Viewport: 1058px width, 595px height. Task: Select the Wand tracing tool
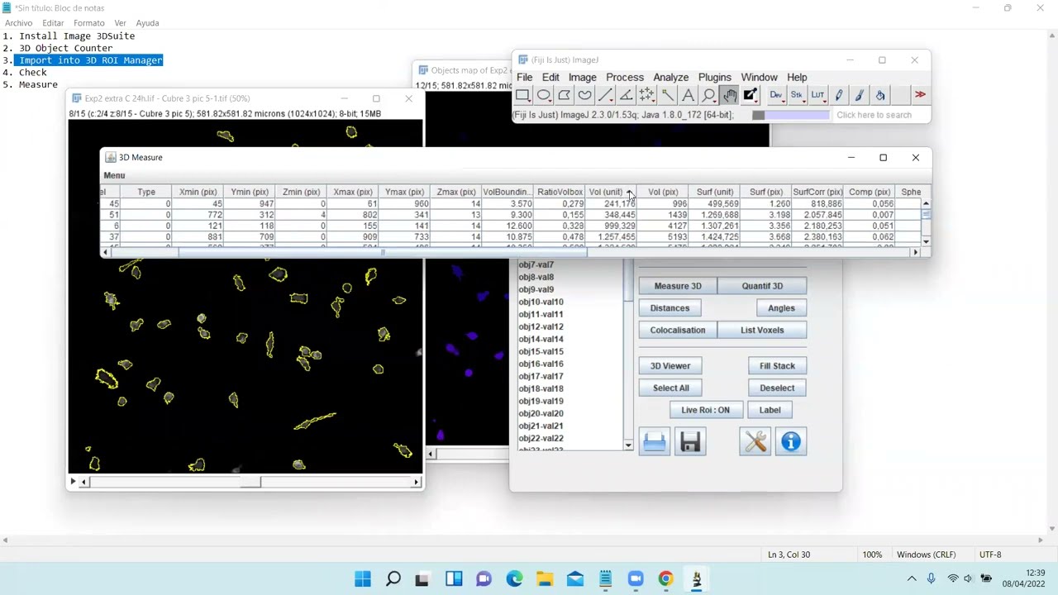[668, 95]
